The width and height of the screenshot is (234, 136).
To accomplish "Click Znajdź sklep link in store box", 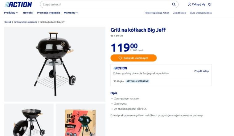I will click(x=201, y=71).
